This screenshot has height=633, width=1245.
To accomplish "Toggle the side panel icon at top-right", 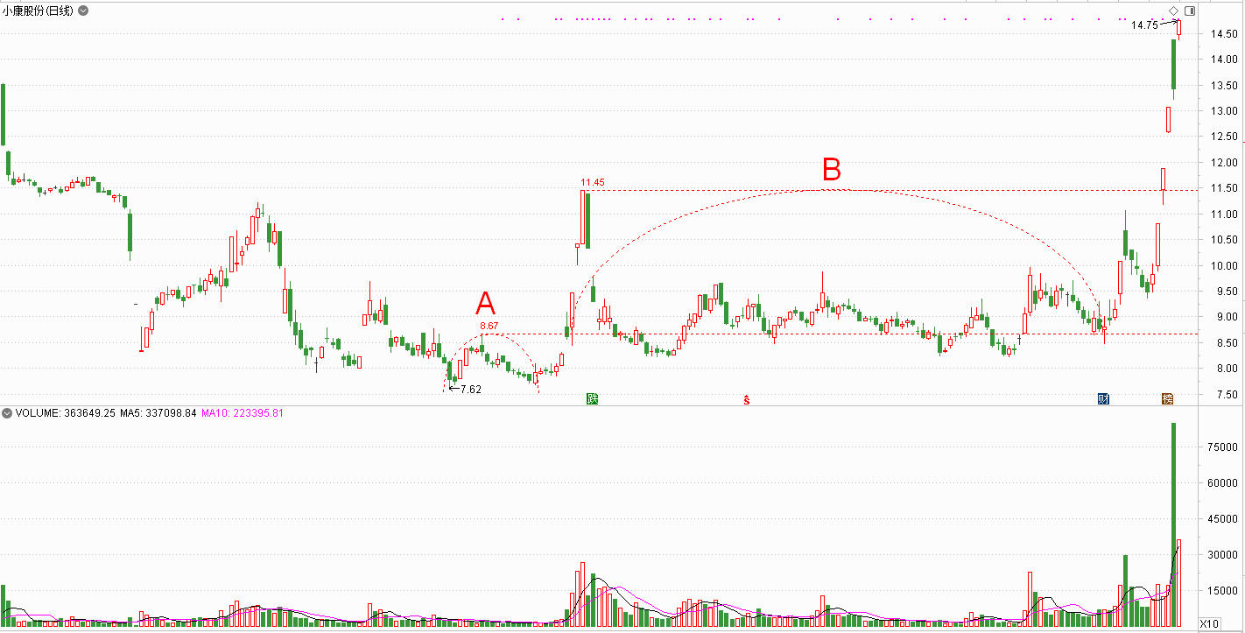I will [x=1190, y=11].
